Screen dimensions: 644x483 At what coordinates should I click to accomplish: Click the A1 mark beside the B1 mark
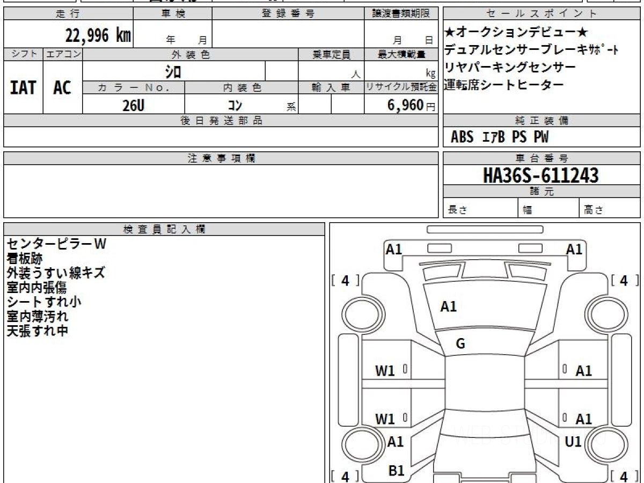pyautogui.click(x=396, y=442)
